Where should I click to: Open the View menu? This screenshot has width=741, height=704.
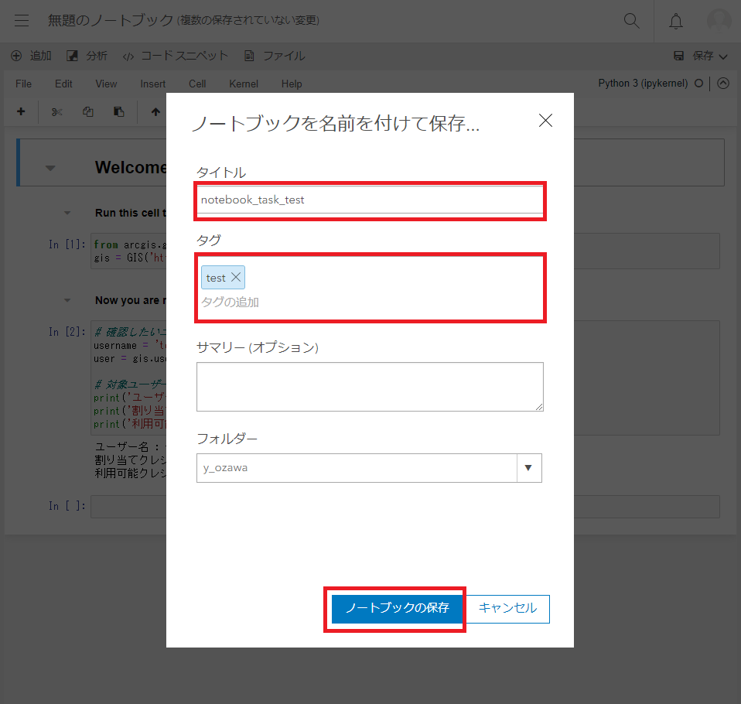(x=106, y=84)
